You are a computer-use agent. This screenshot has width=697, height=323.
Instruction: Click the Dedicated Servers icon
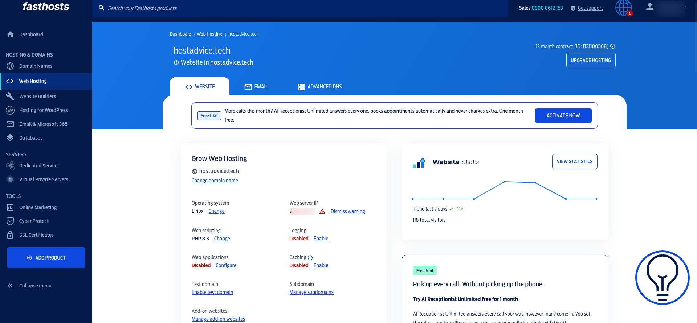(x=10, y=166)
